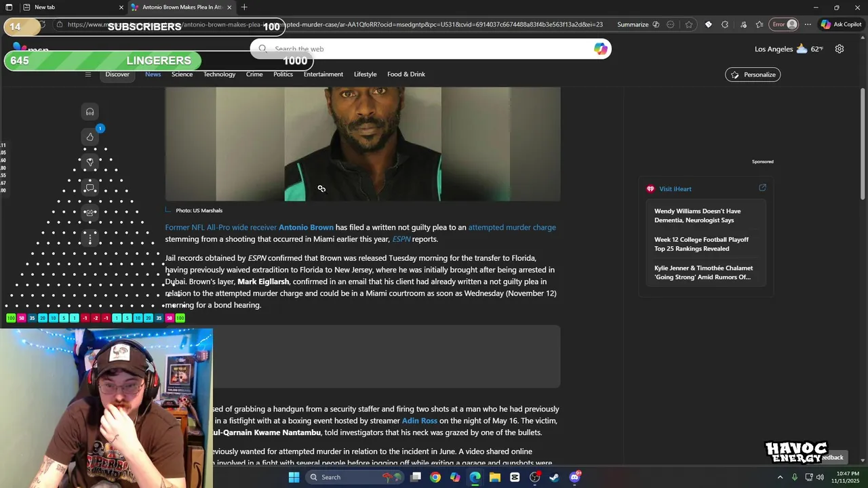Open OBS Studio from taskbar
This screenshot has height=488, width=868.
(x=535, y=477)
